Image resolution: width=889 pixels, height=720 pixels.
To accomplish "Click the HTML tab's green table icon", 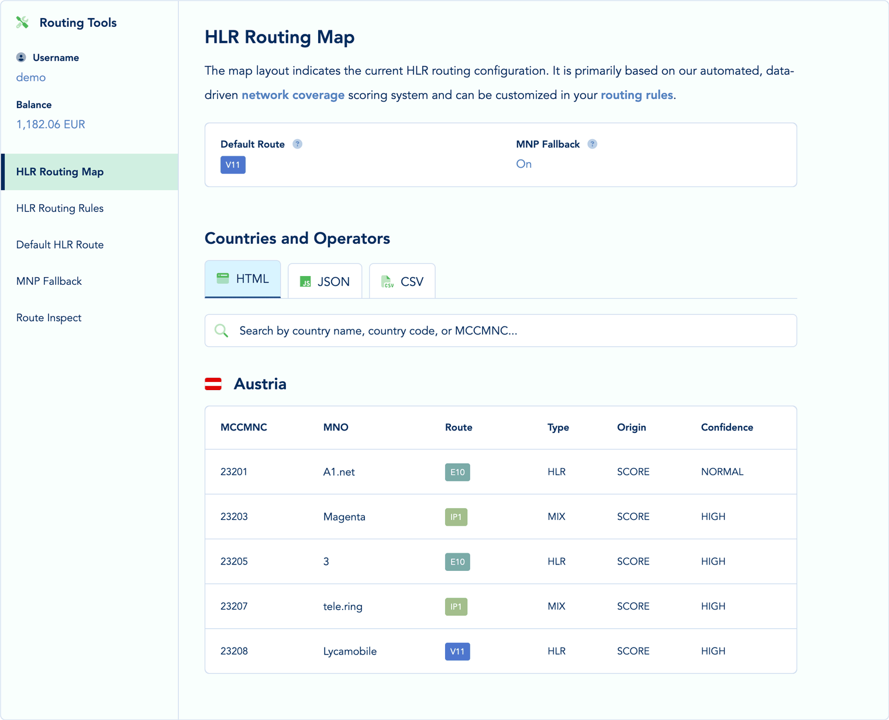I will point(223,278).
